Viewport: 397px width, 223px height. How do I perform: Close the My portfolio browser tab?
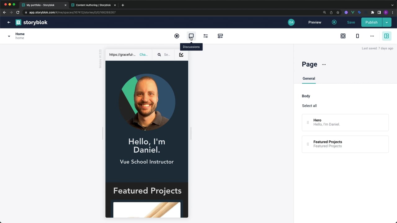(65, 5)
